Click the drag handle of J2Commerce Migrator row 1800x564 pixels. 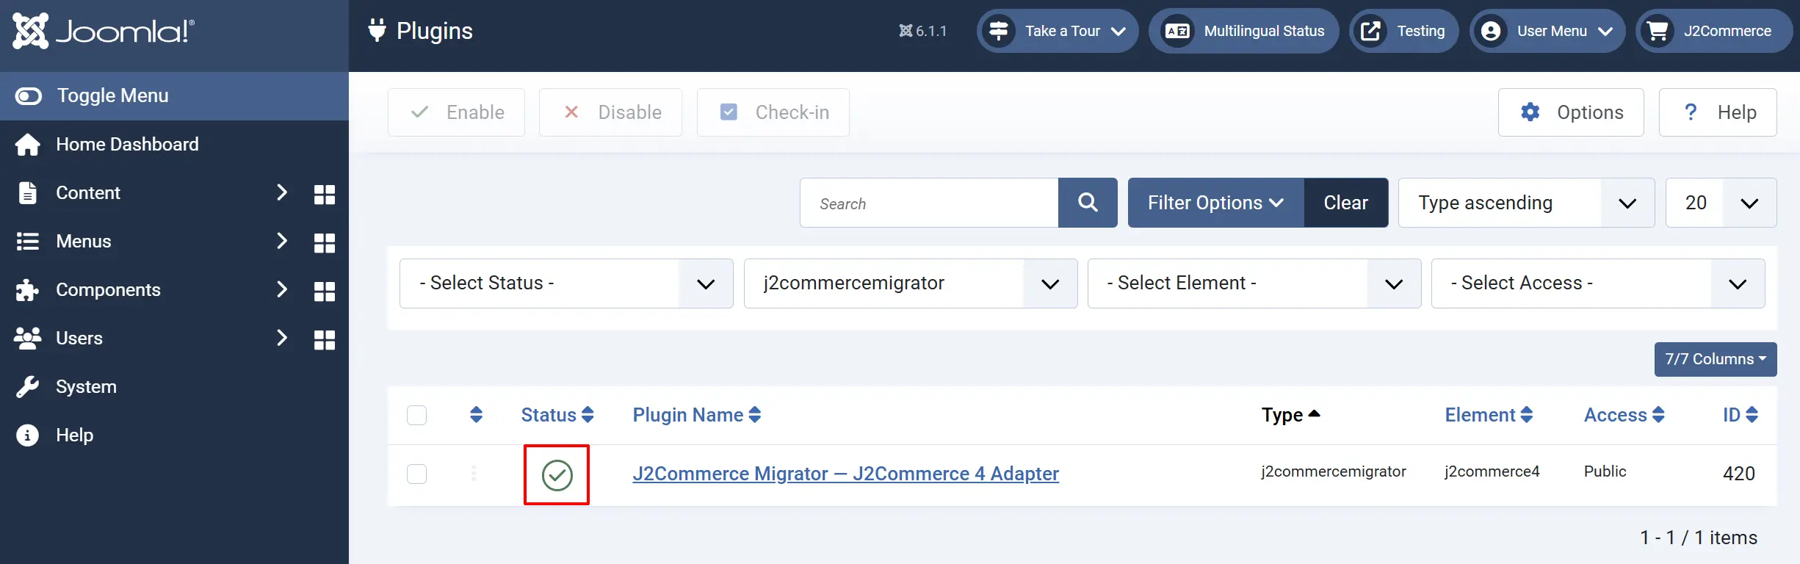tap(474, 474)
